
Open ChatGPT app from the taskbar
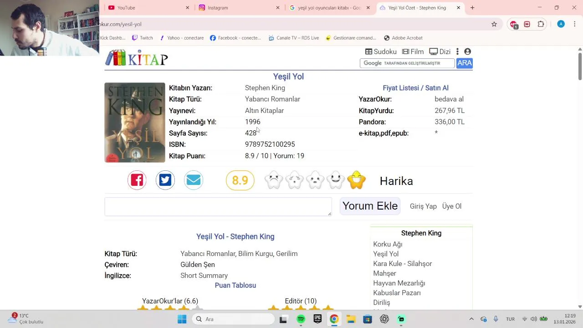(384, 319)
